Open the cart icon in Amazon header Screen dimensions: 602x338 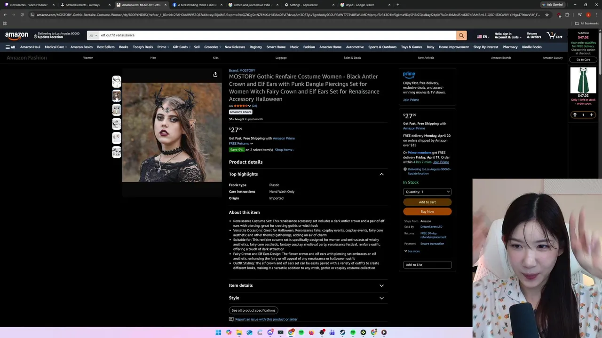point(554,35)
